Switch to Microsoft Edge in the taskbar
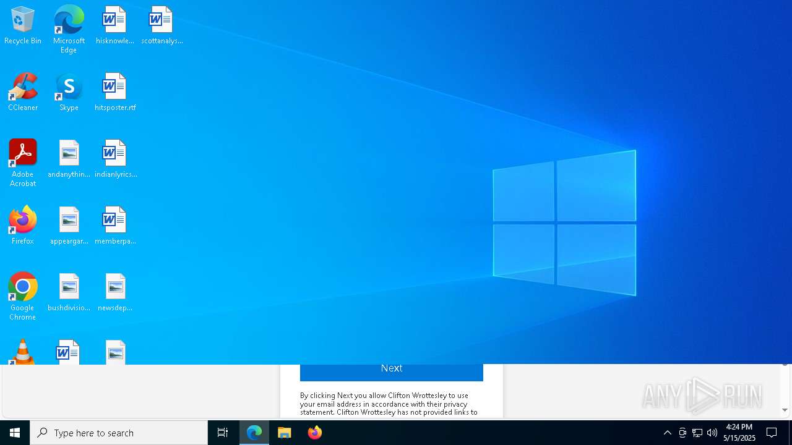The image size is (792, 445). (x=254, y=433)
